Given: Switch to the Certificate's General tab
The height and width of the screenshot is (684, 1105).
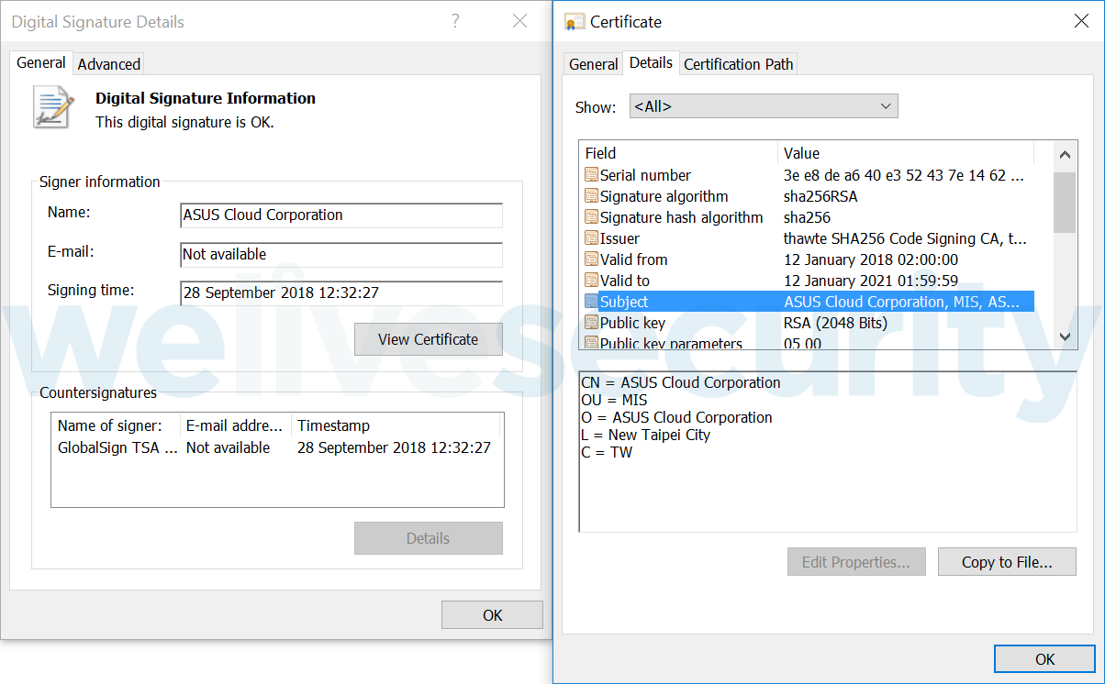Looking at the screenshot, I should pyautogui.click(x=593, y=63).
